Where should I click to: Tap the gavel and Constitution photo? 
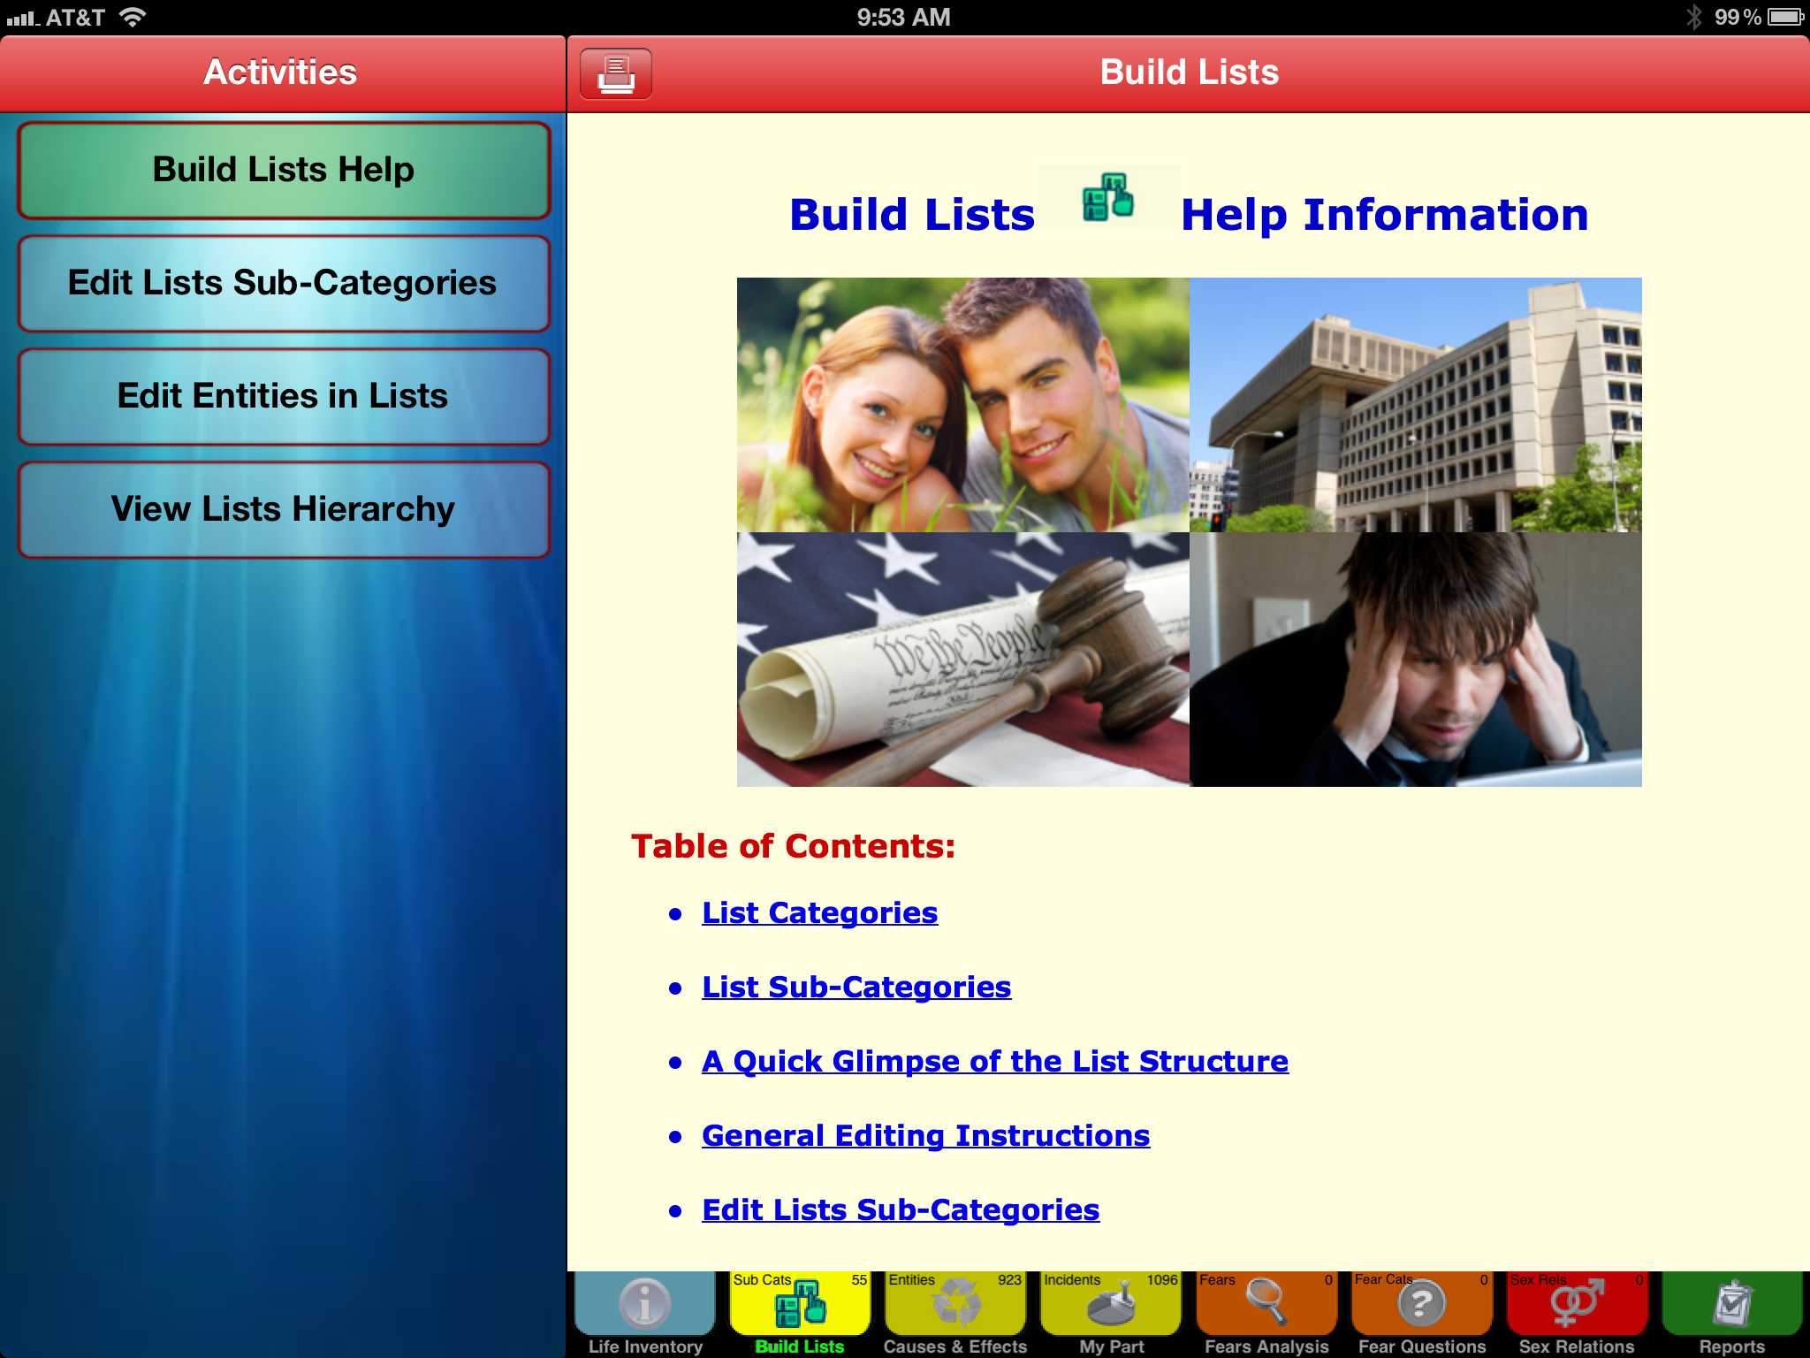(962, 660)
